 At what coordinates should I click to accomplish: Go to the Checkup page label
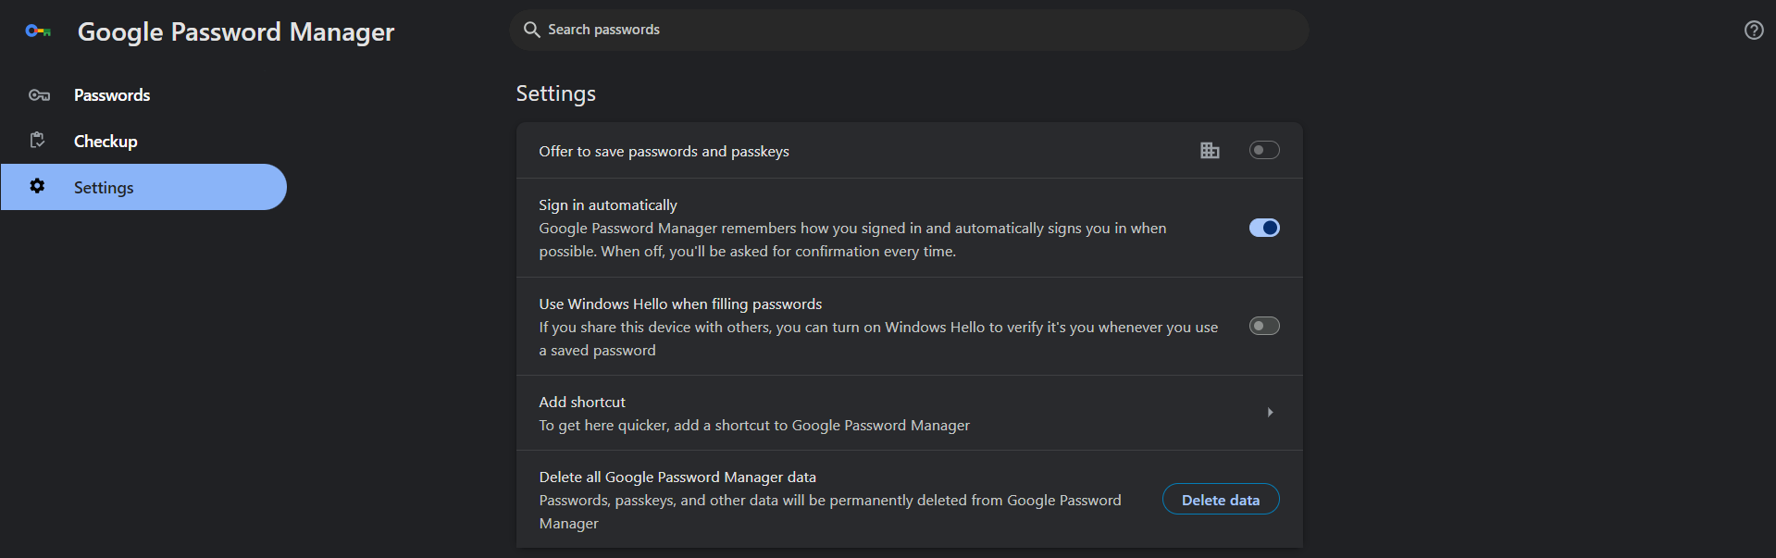[x=106, y=142]
